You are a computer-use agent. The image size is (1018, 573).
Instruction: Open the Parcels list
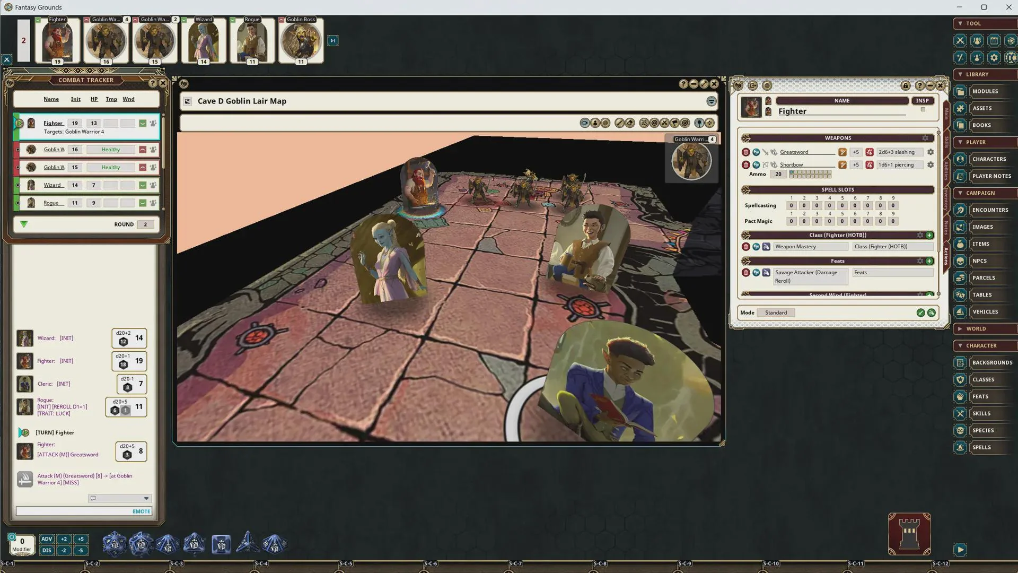click(985, 278)
